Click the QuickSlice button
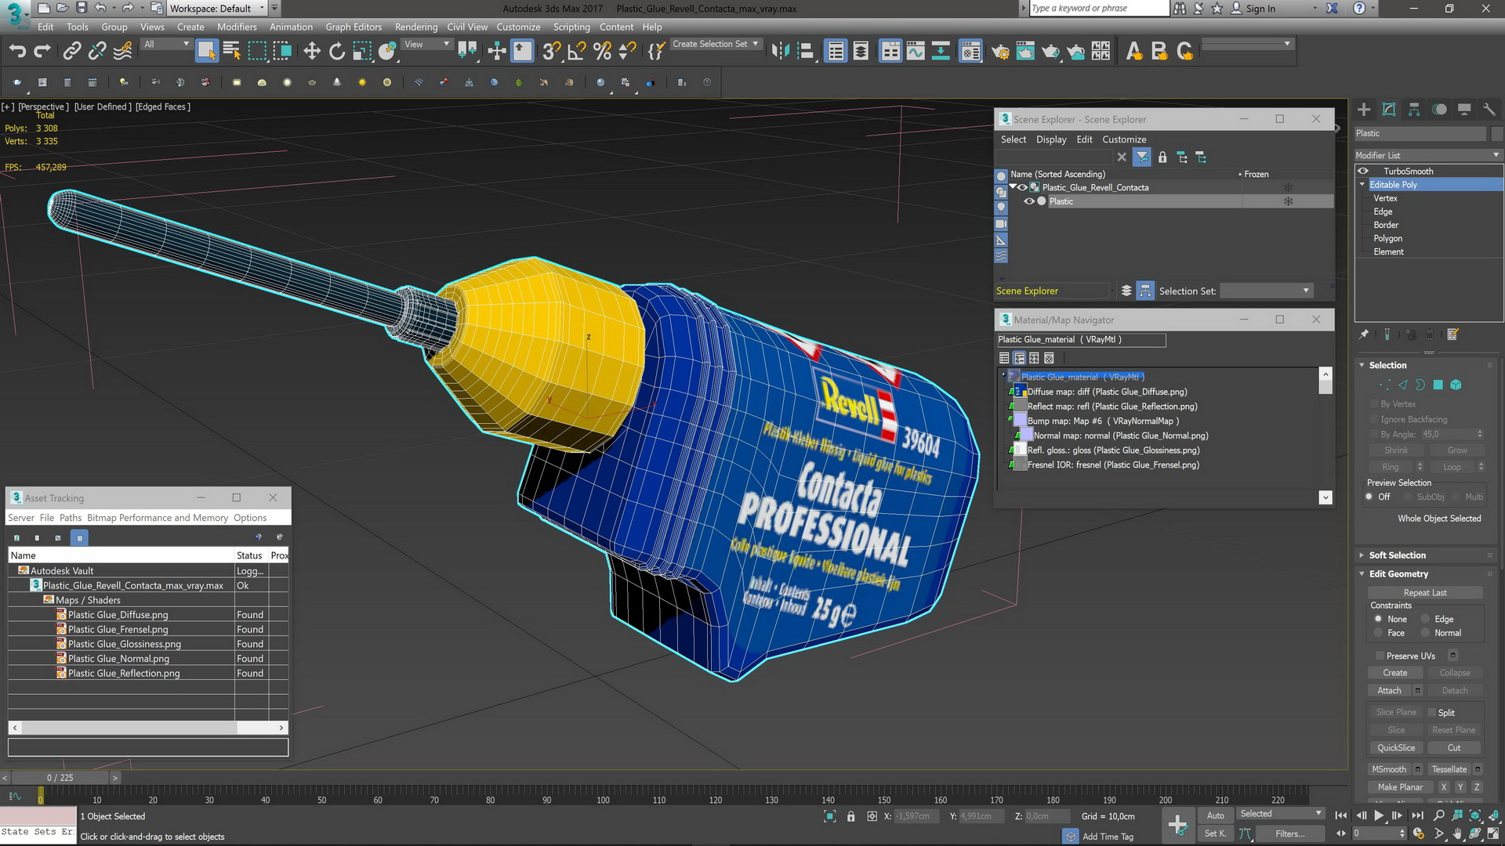The width and height of the screenshot is (1505, 846). (x=1396, y=748)
